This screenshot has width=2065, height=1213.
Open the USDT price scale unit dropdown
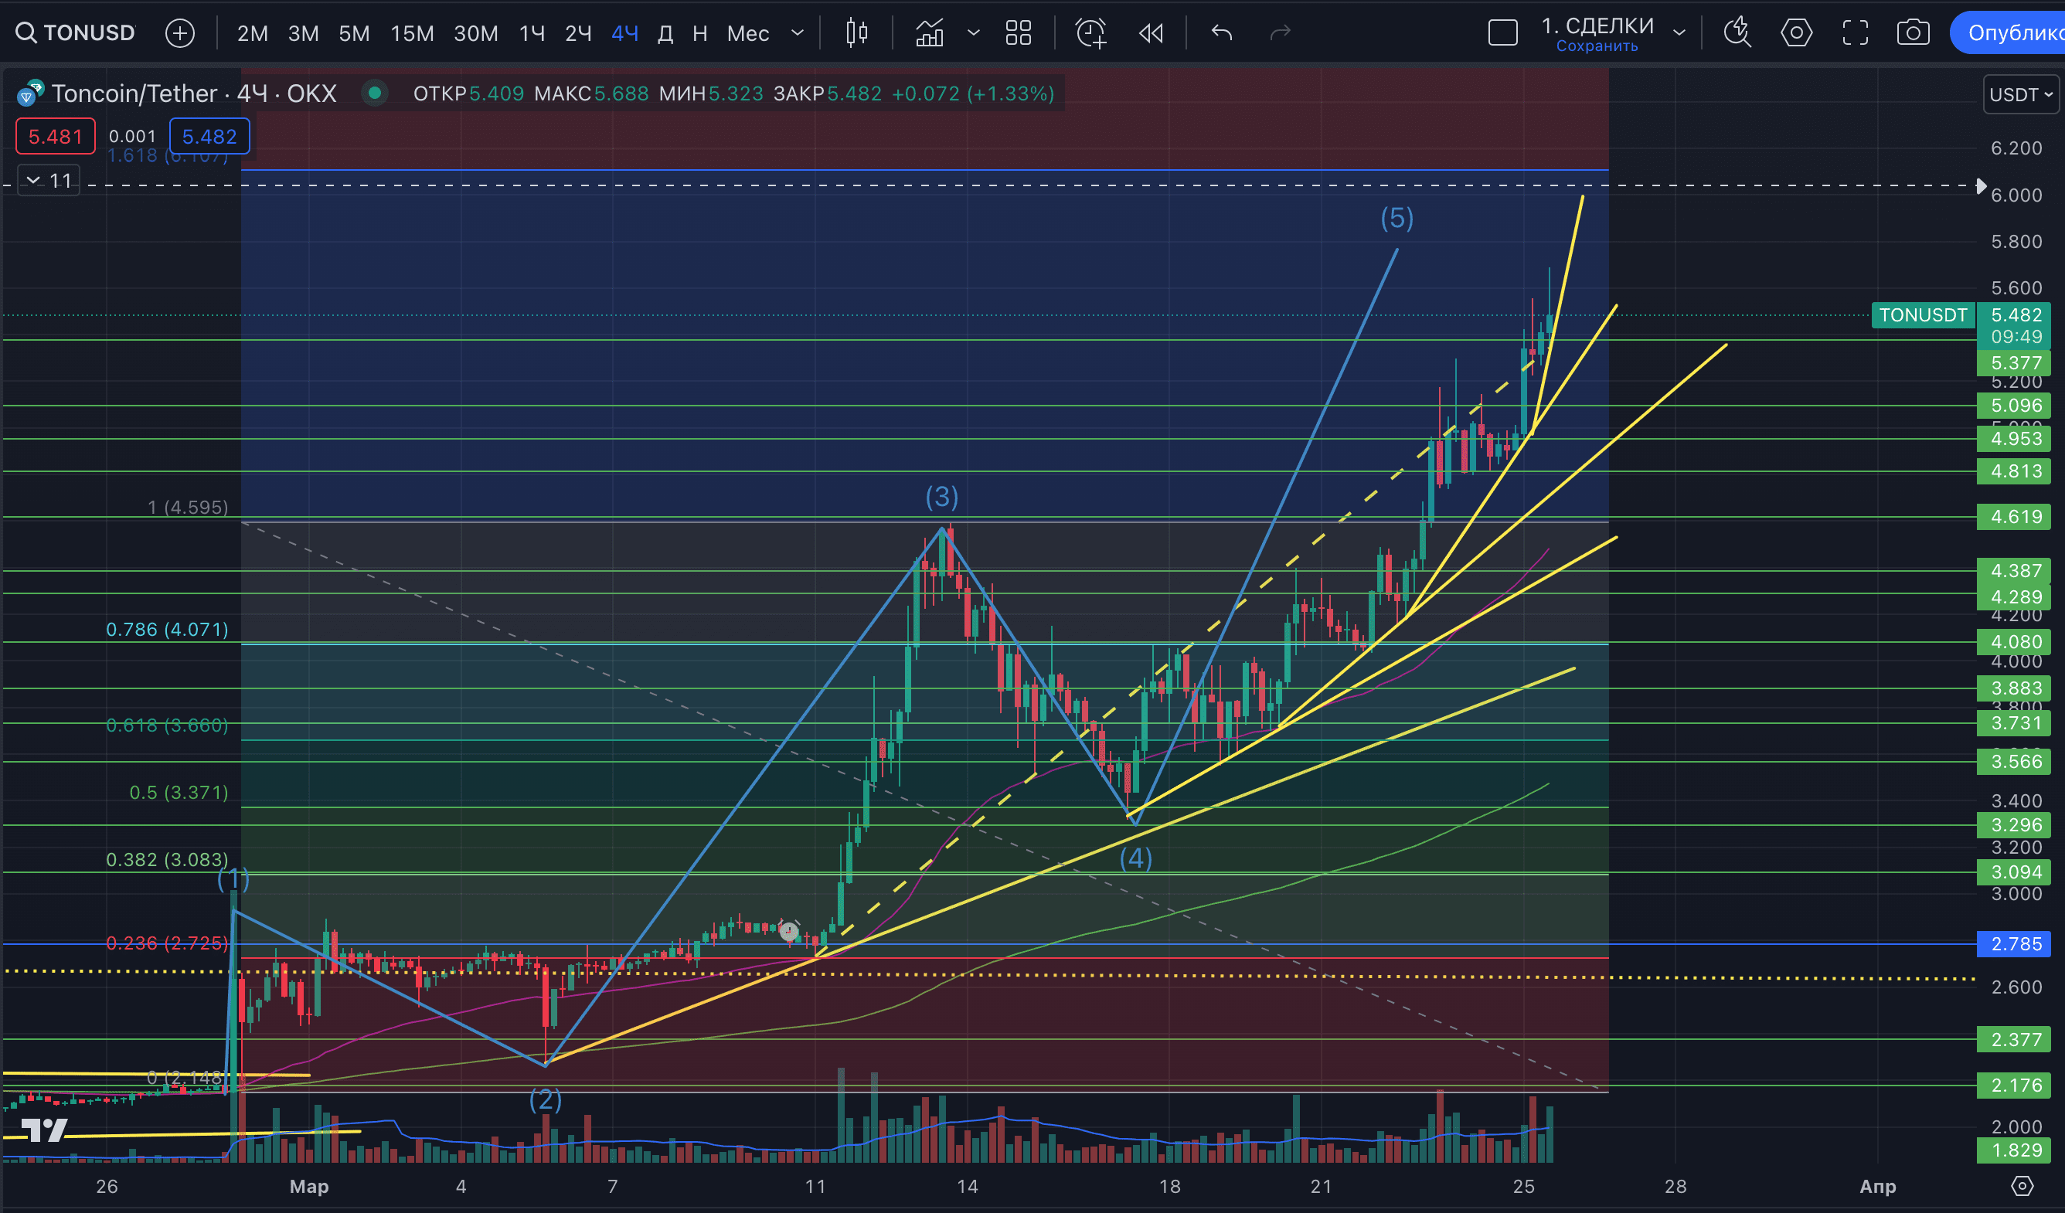2020,94
